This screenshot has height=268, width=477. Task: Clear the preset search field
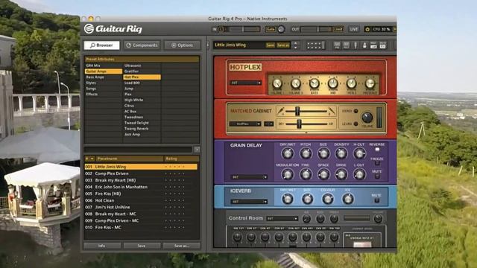pyautogui.click(x=197, y=150)
